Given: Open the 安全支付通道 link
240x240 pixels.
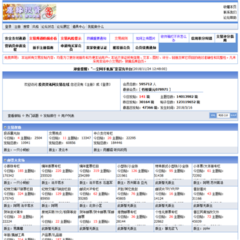Looking at the screenshot, I should [15, 38].
